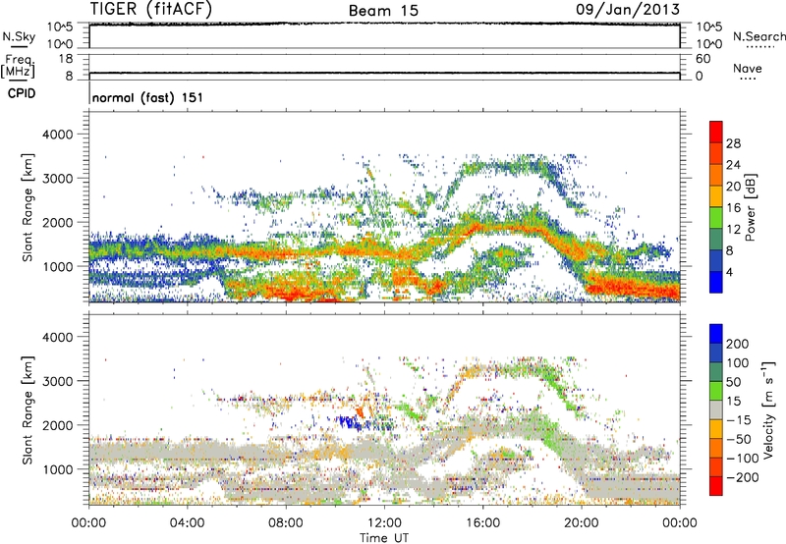Screen dimensions: 786x544
Task: Select the Freq. [MHz] axis label
Action: point(19,66)
